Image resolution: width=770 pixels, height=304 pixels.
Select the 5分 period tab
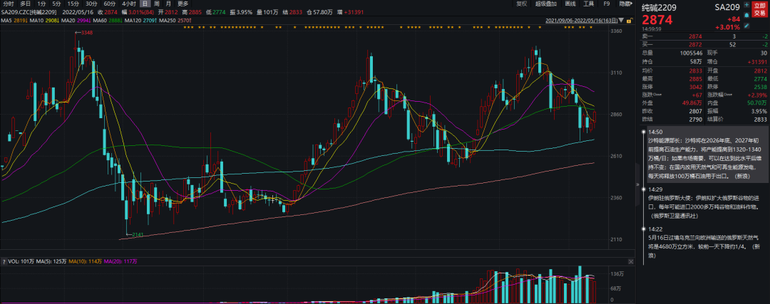point(56,4)
